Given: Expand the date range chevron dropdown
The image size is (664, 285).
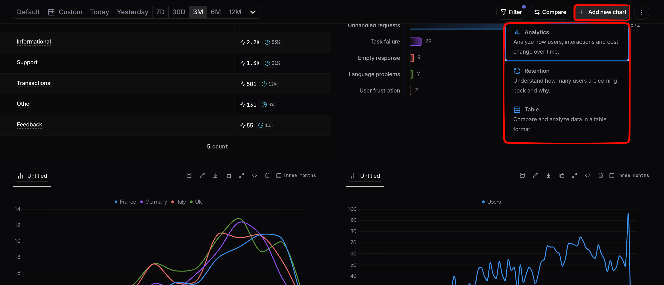Looking at the screenshot, I should click(253, 12).
